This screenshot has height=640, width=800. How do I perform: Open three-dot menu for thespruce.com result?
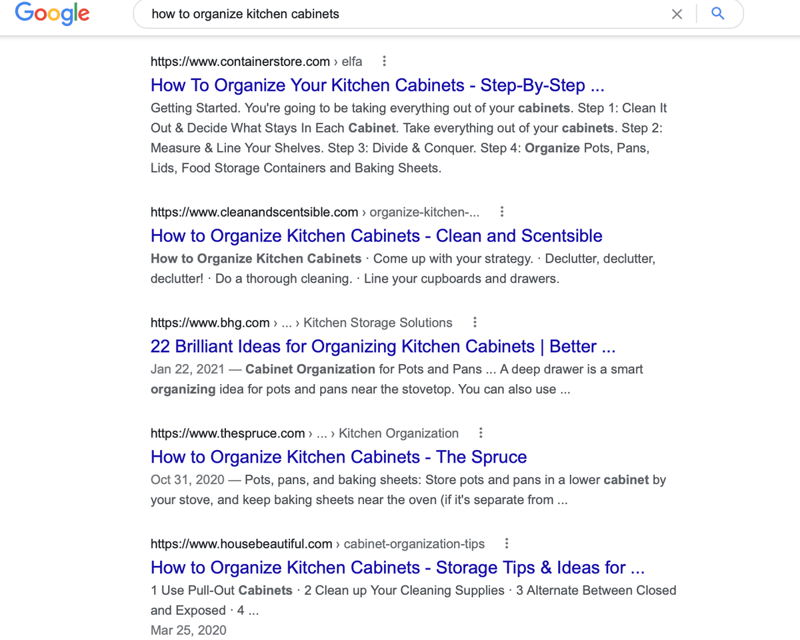[x=481, y=433]
